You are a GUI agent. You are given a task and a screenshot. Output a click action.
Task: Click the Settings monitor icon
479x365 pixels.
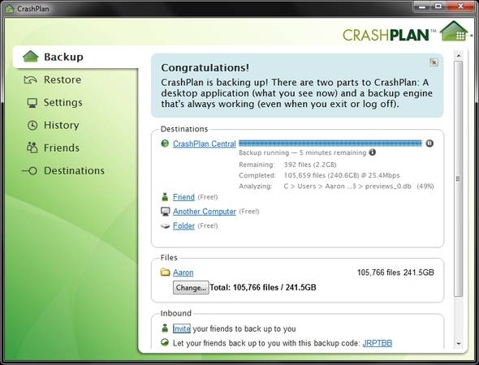pos(32,103)
